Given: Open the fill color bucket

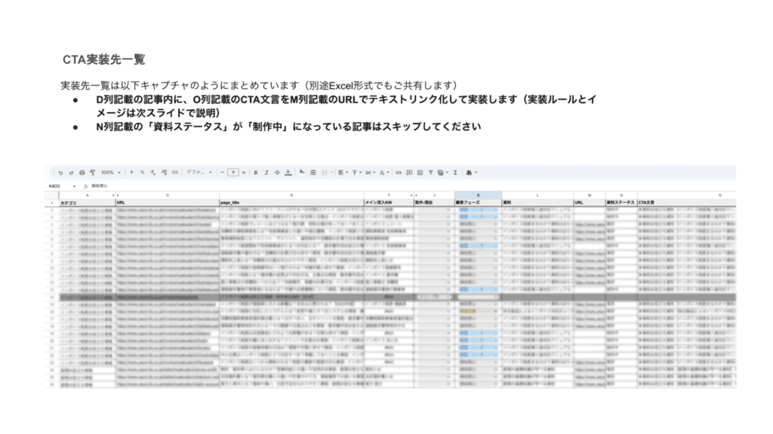Looking at the screenshot, I should pyautogui.click(x=302, y=173).
